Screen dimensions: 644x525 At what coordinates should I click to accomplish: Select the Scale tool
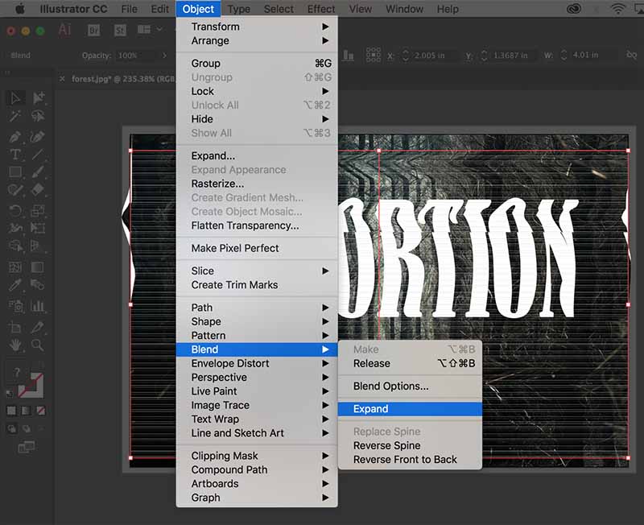point(37,211)
